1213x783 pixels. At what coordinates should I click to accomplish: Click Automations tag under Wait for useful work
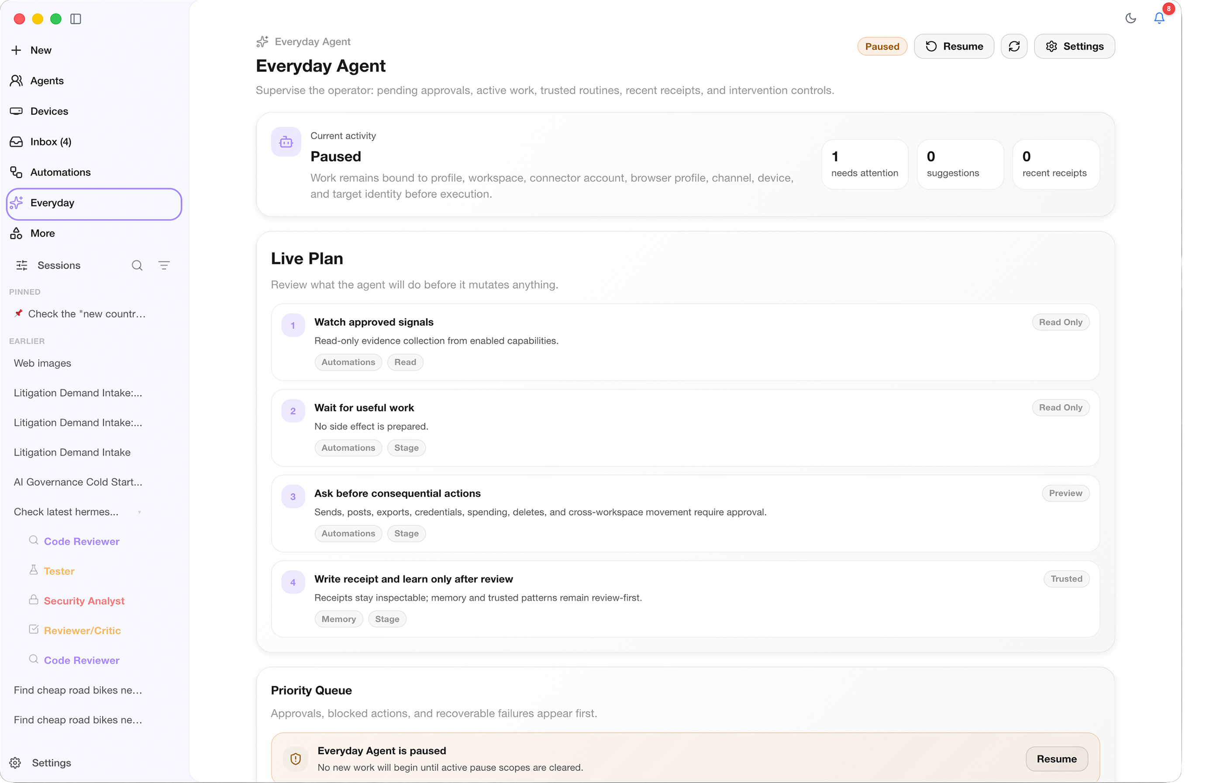348,447
